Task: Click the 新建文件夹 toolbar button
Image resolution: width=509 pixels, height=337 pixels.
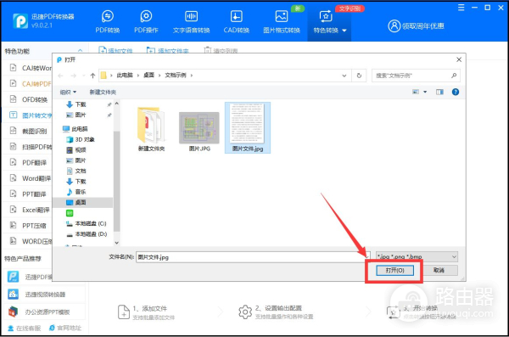Action: point(103,93)
